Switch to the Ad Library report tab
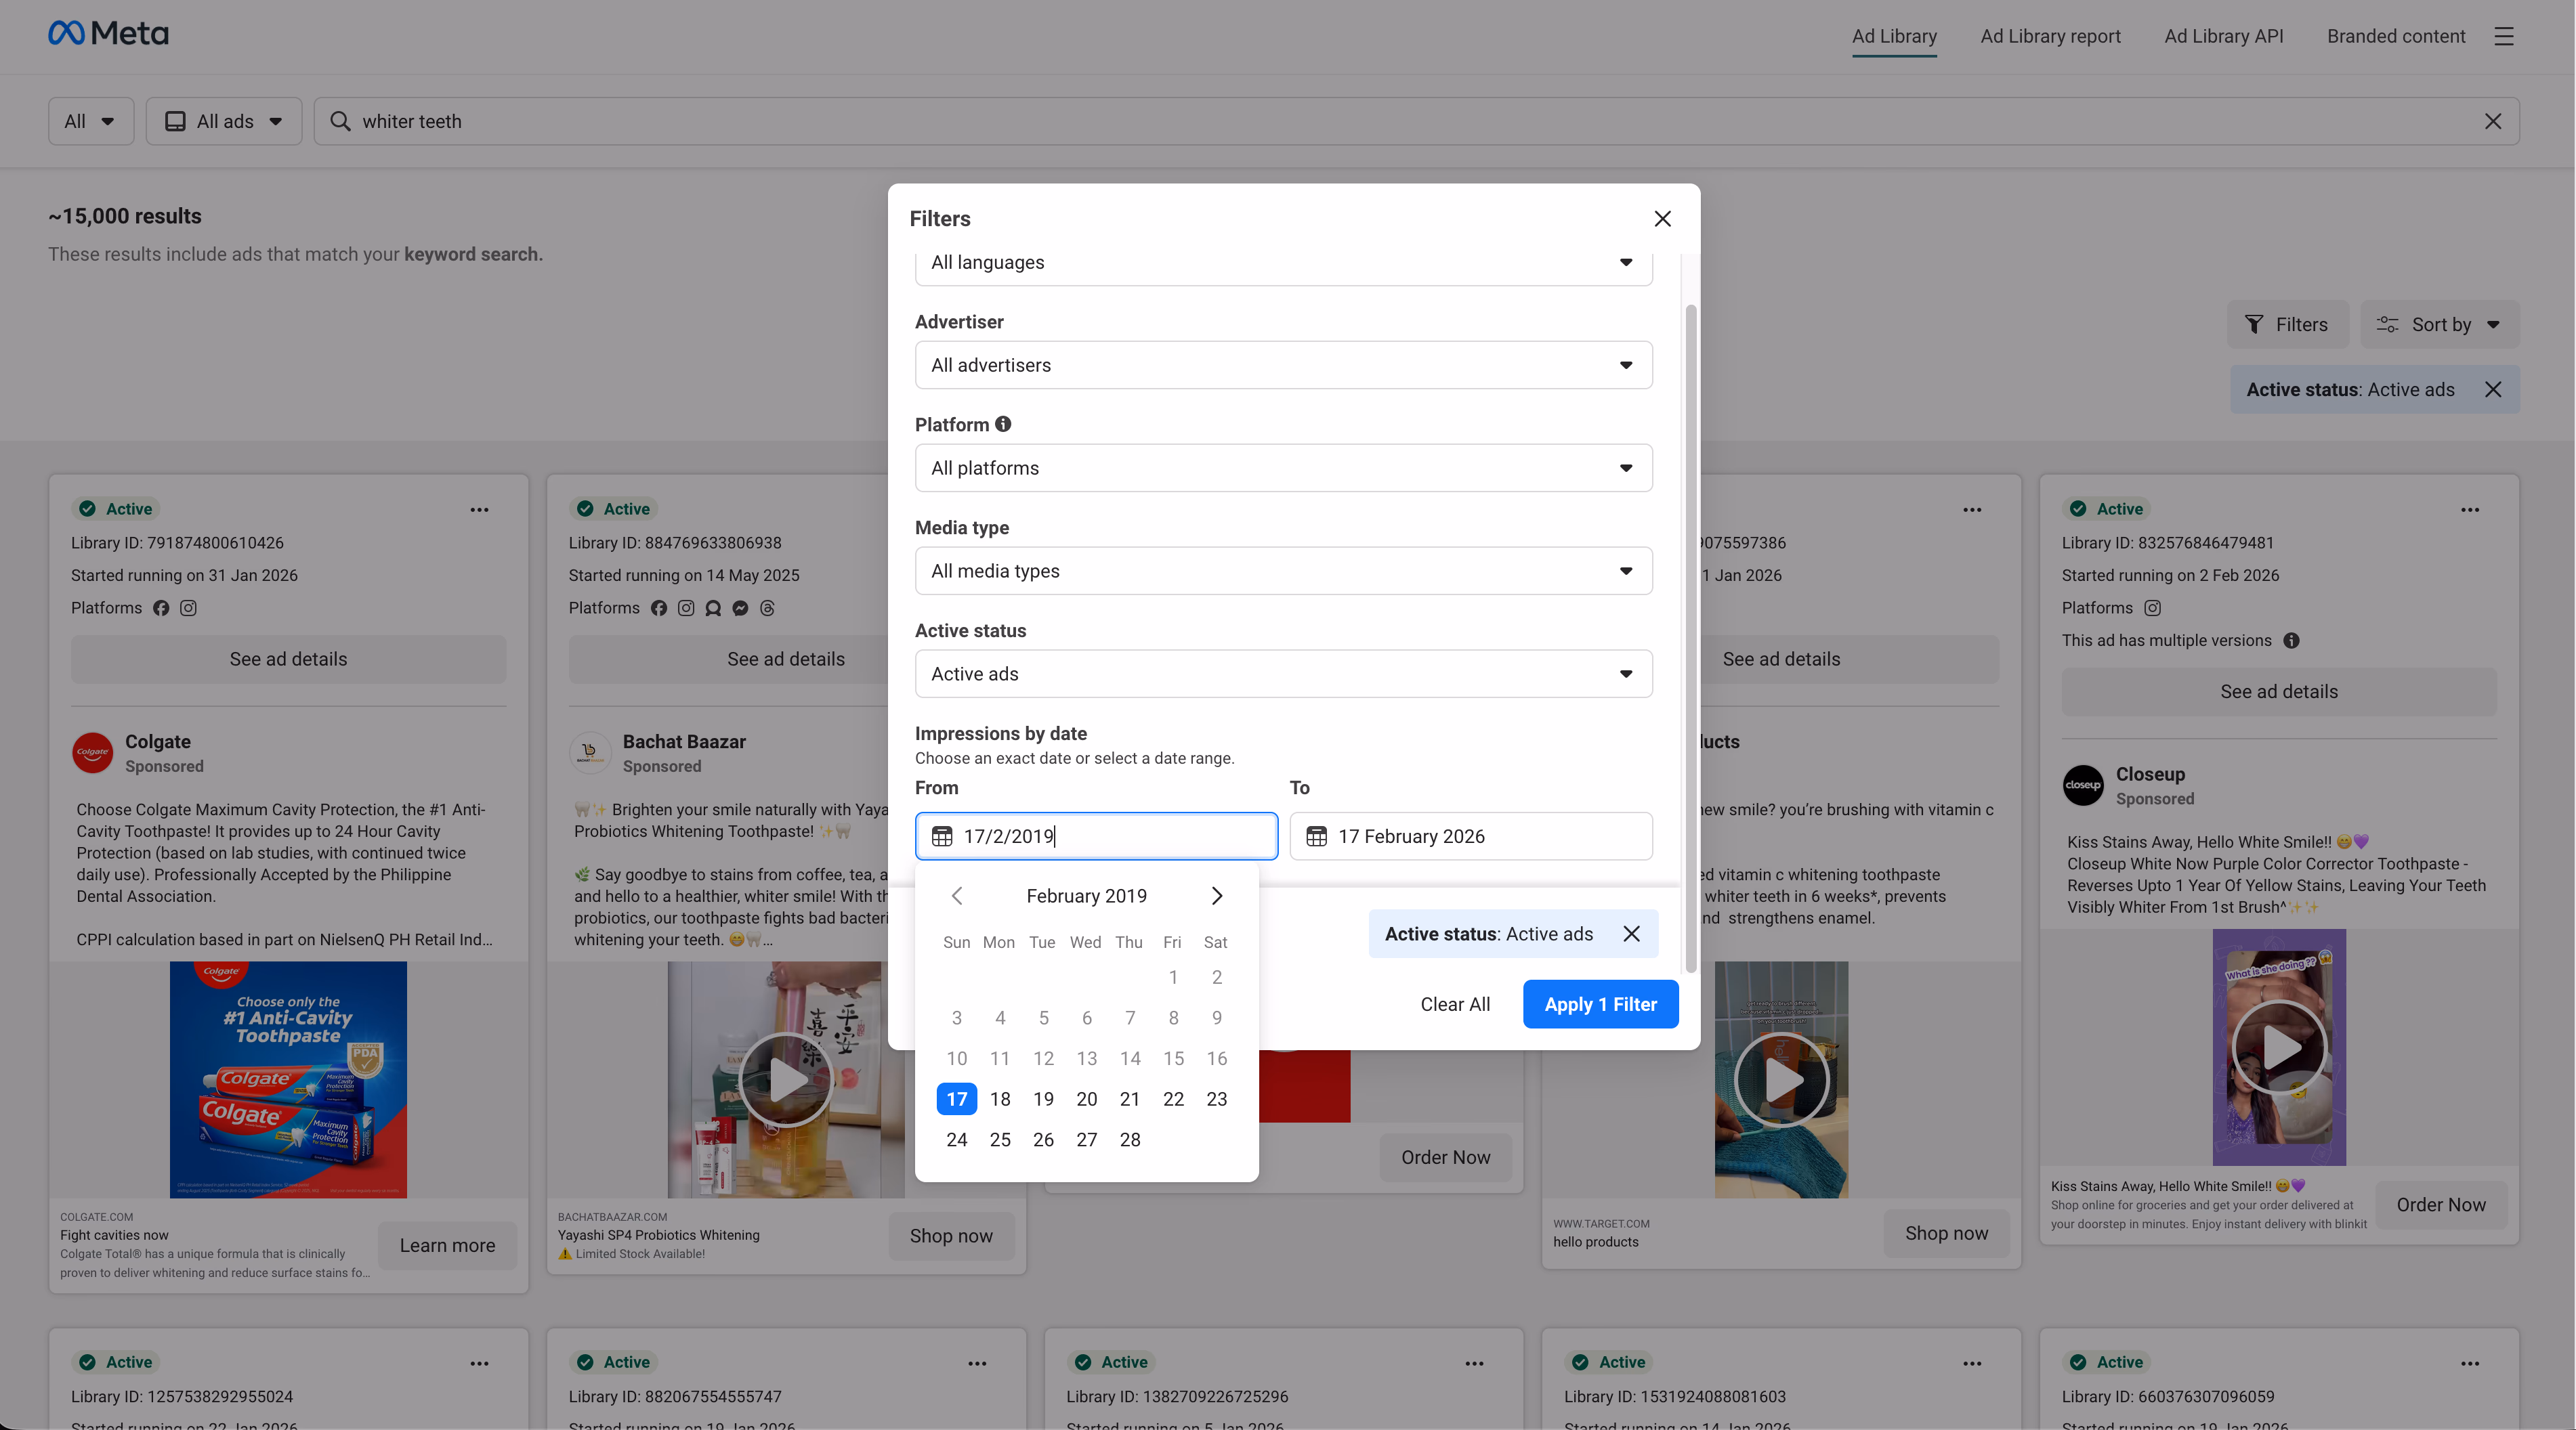Screen dimensions: 2576x1430 coord(2050,36)
